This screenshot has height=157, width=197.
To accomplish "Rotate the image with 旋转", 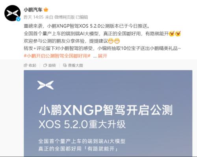I will 50,65.
